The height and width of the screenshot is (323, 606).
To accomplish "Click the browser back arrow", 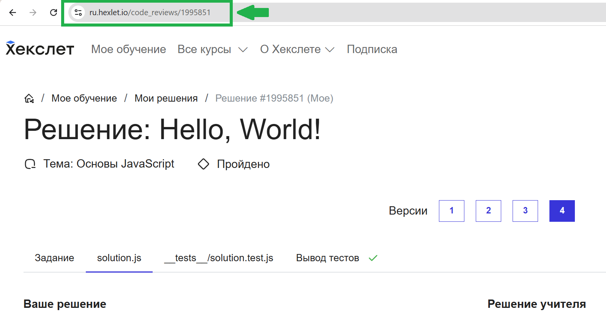I will tap(13, 13).
